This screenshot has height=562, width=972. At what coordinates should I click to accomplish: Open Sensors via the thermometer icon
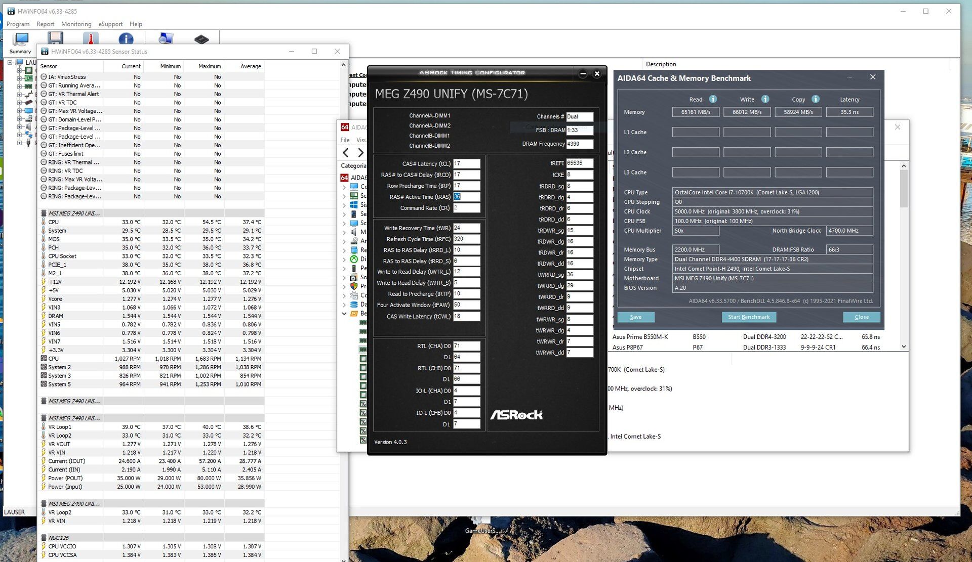(x=91, y=39)
